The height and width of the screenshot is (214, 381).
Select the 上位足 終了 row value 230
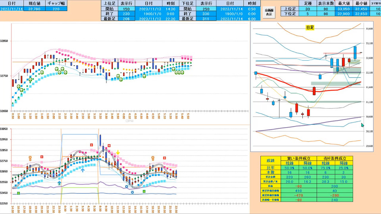tap(126, 14)
